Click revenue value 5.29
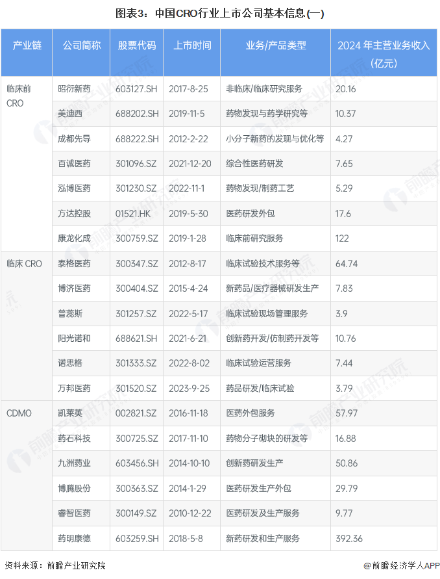Image resolution: width=440 pixels, height=579 pixels. 344,188
